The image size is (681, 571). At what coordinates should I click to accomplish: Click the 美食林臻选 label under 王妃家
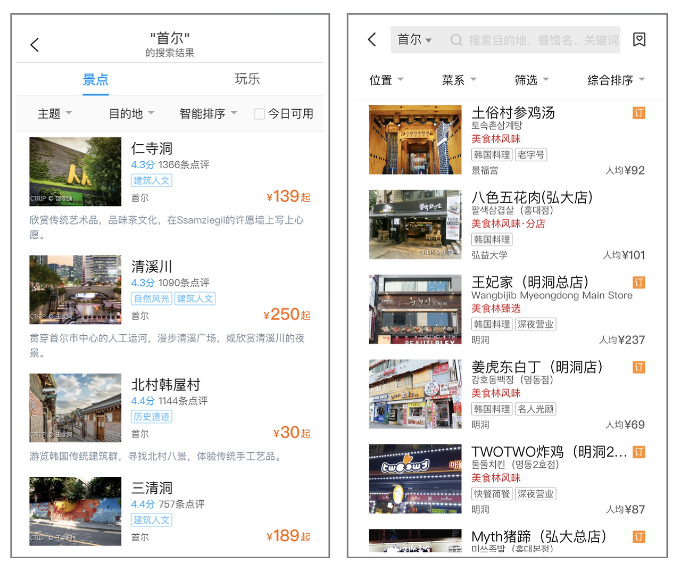[x=496, y=309]
